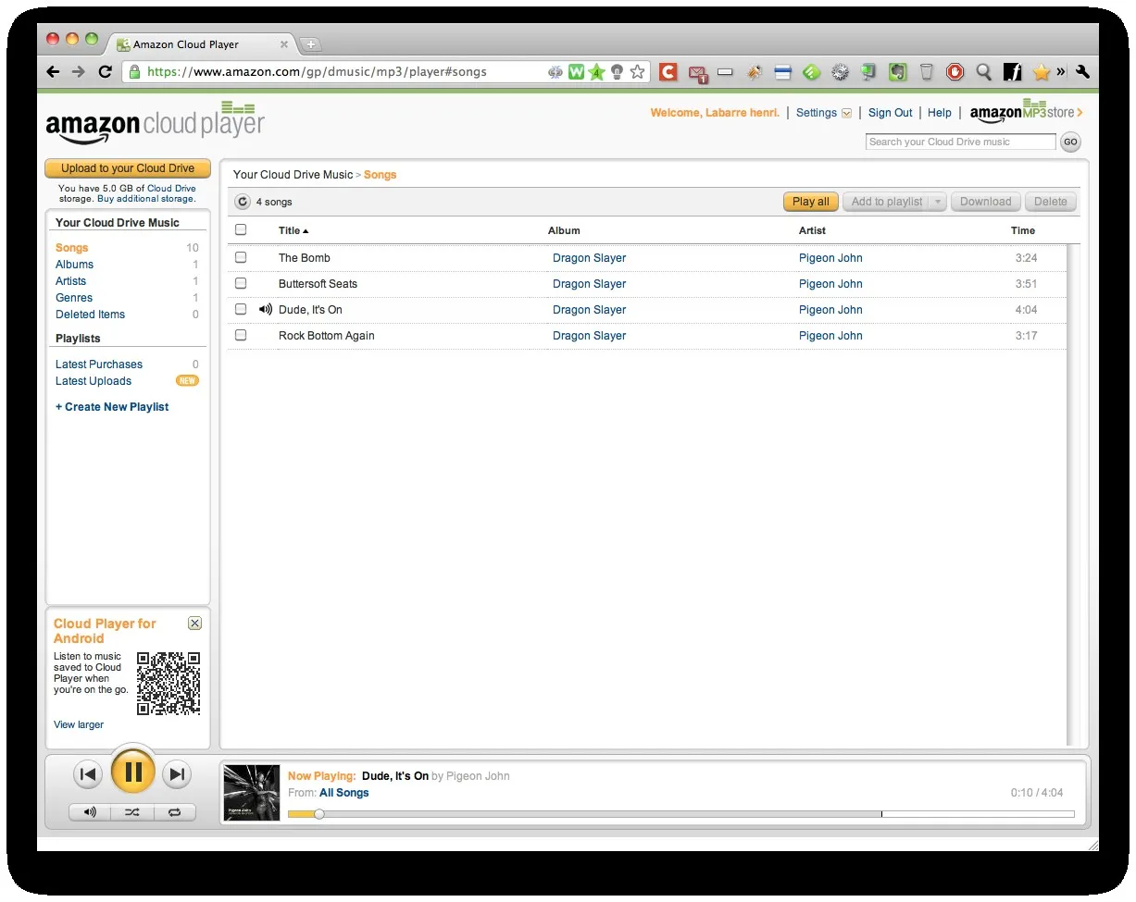1136x902 pixels.
Task: Open Genres in the sidebar
Action: click(x=74, y=298)
